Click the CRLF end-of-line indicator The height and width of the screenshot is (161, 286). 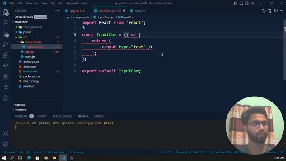204,152
